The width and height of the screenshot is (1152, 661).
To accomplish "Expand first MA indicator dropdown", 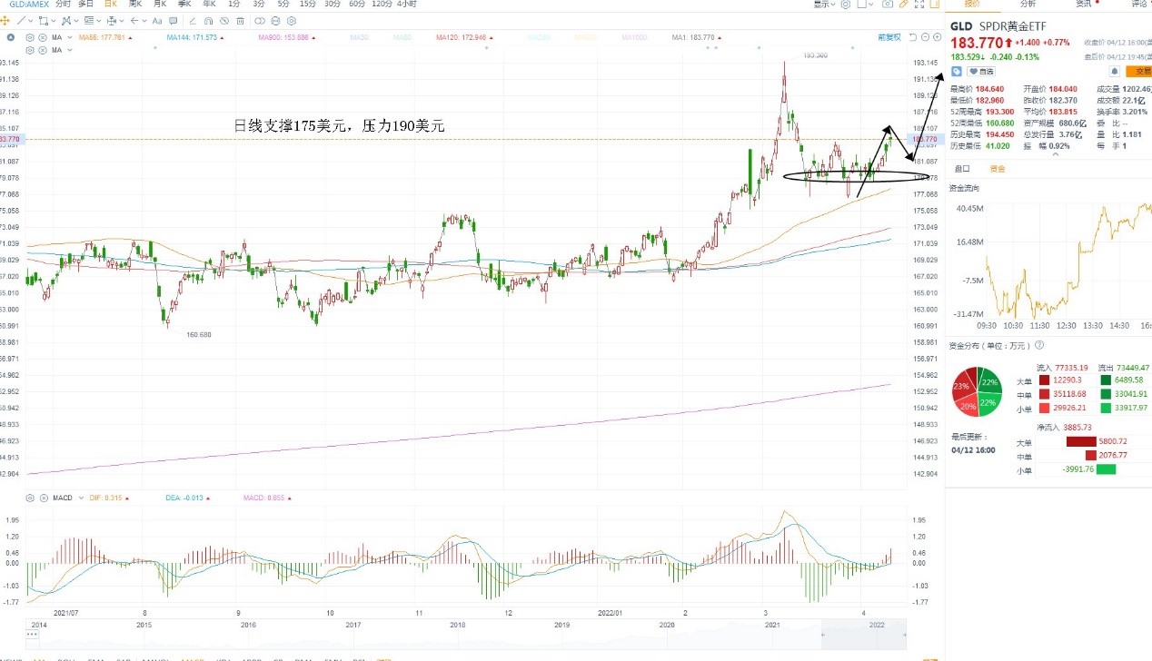I will (70, 37).
